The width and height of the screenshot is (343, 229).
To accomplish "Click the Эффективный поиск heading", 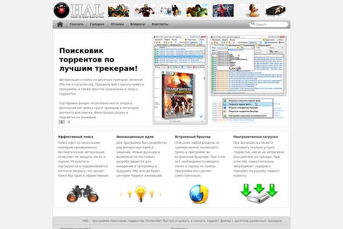I will pyautogui.click(x=75, y=137).
